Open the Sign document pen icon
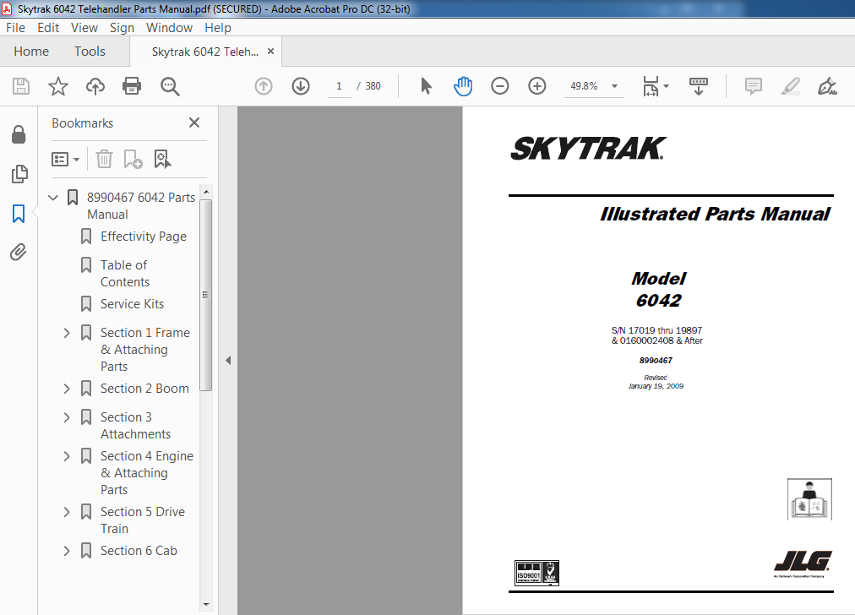855x615 pixels. coord(827,86)
